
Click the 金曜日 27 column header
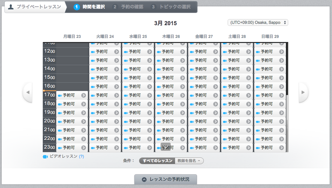pyautogui.click(x=204, y=37)
